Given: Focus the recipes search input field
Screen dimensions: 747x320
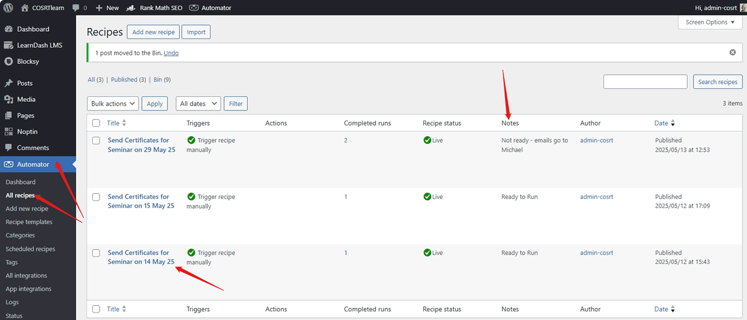Looking at the screenshot, I should tap(647, 82).
